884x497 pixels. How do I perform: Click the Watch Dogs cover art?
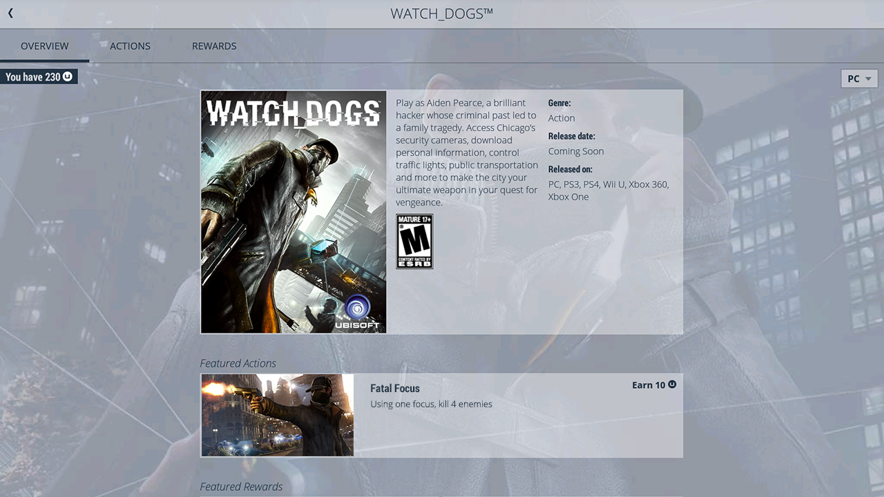(294, 212)
